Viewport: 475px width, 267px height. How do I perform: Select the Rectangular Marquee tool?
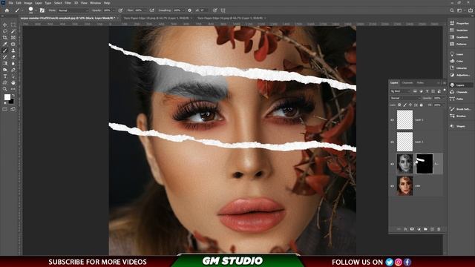(x=13, y=24)
